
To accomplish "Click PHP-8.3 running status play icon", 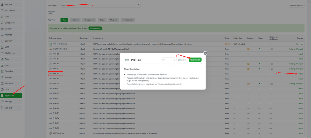I will pyautogui.click(x=259, y=64).
